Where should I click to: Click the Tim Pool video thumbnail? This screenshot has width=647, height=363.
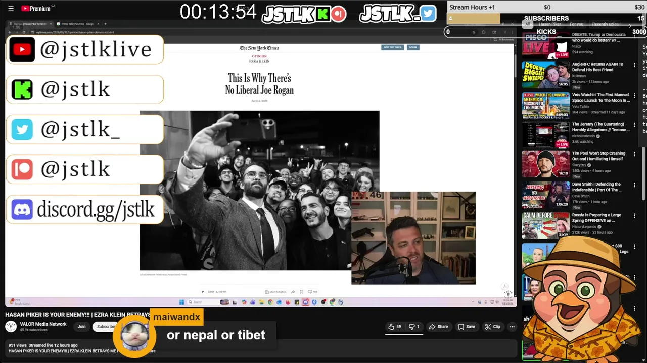coord(546,164)
